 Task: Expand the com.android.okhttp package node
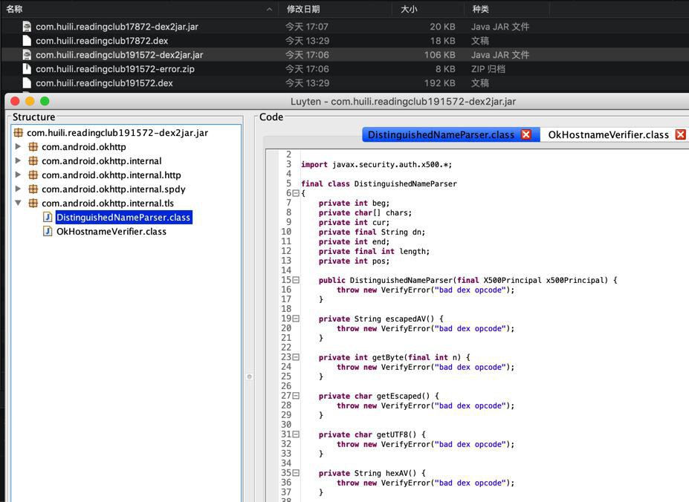pyautogui.click(x=19, y=147)
